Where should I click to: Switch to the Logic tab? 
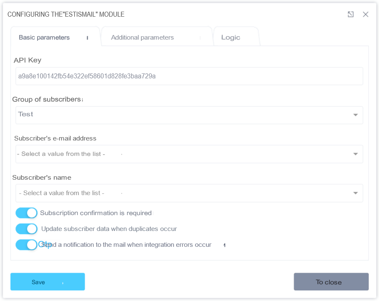[x=231, y=38]
